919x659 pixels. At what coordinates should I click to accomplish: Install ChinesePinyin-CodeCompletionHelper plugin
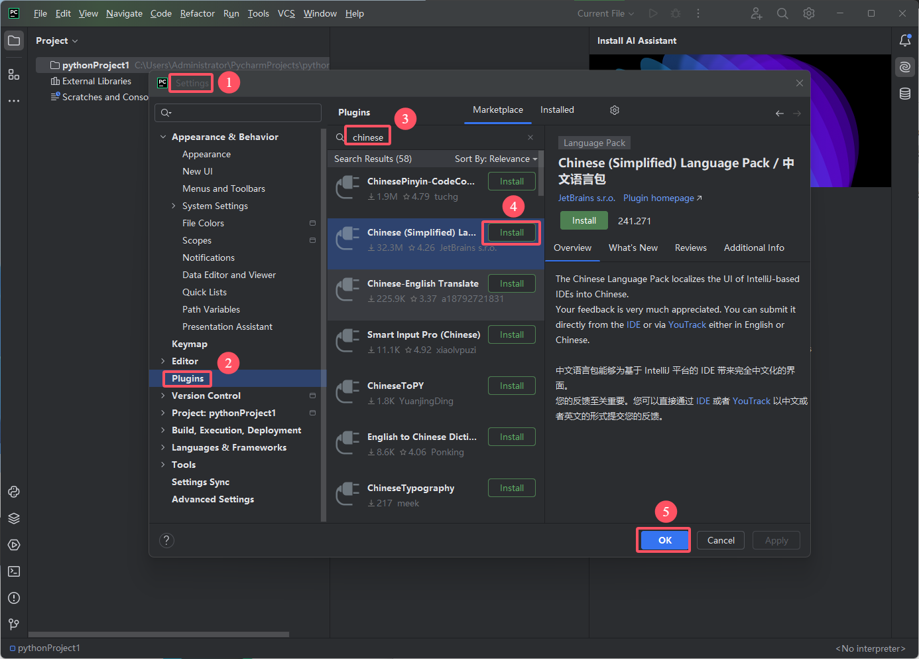coord(512,181)
